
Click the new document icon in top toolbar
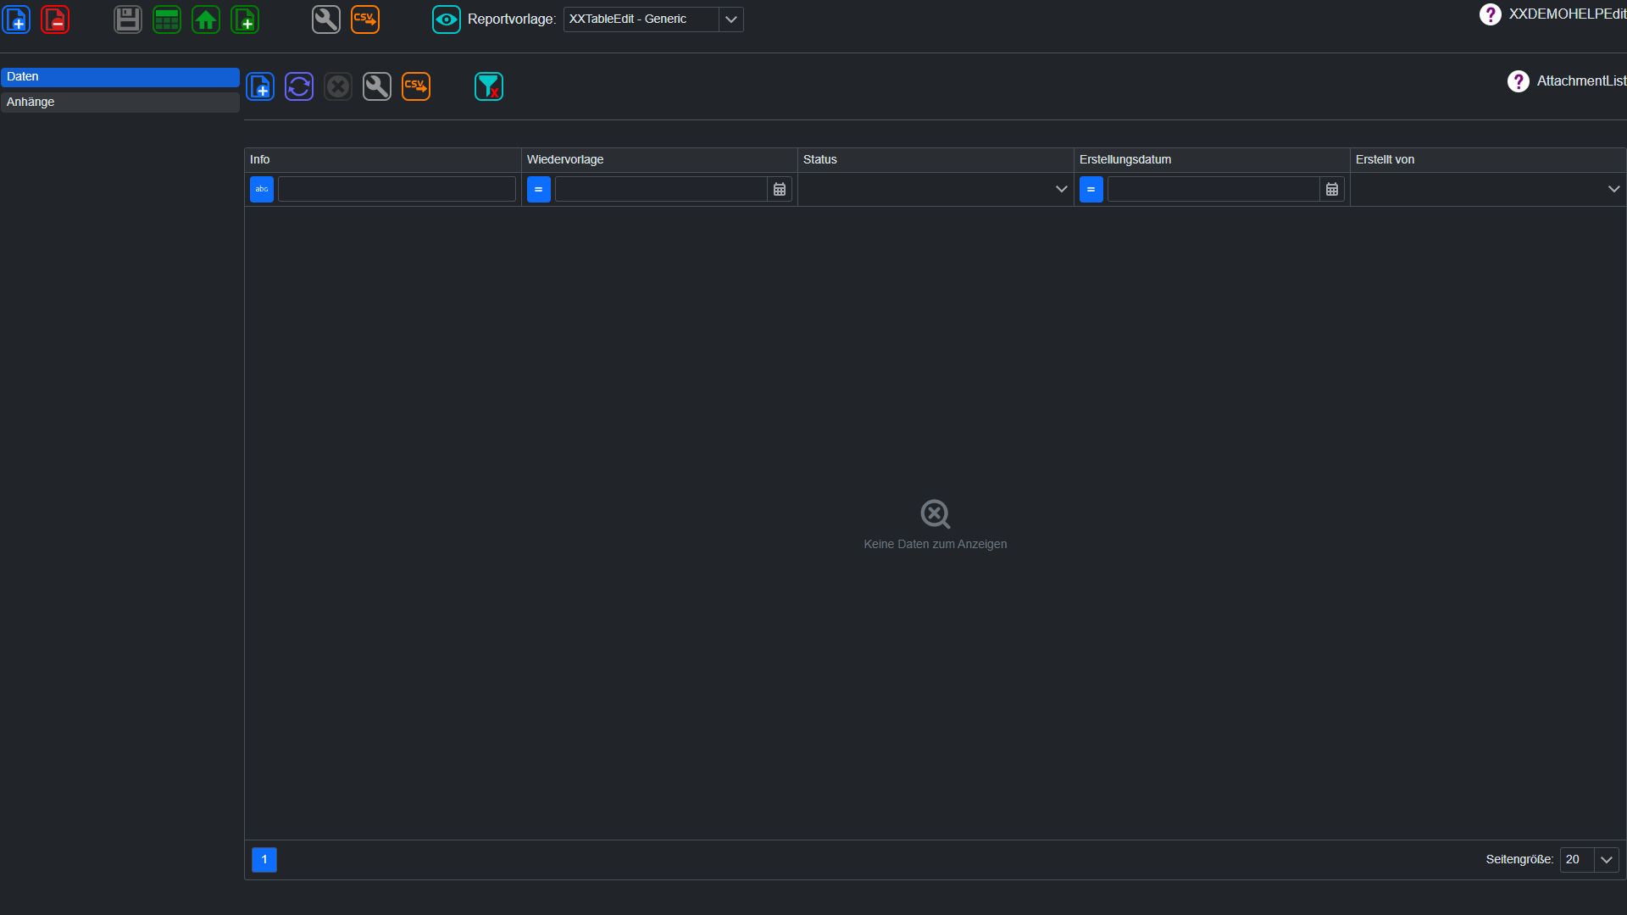17,19
